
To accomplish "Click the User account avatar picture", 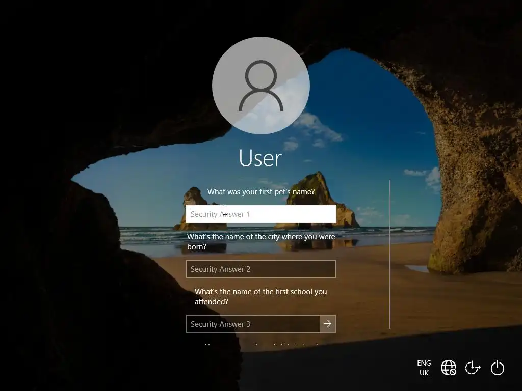I will [261, 86].
